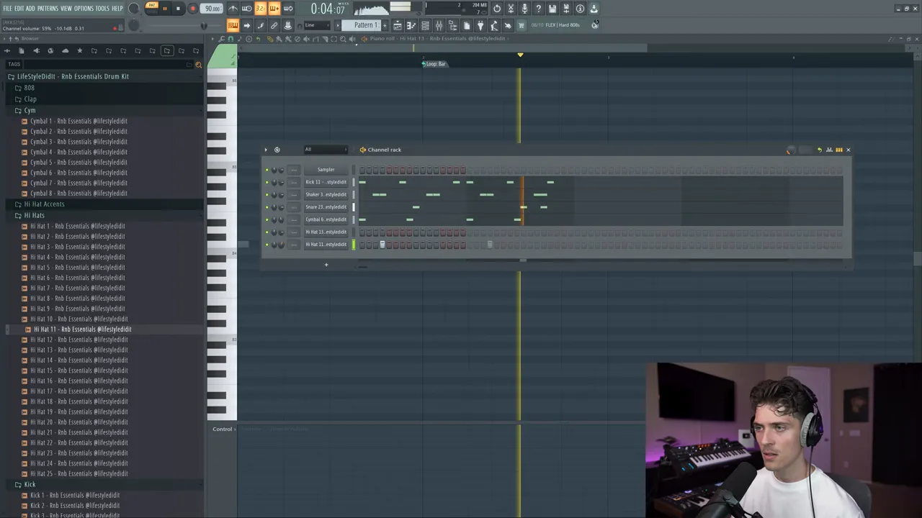The image size is (922, 518).
Task: Click the Stop playback button
Action: tap(178, 9)
